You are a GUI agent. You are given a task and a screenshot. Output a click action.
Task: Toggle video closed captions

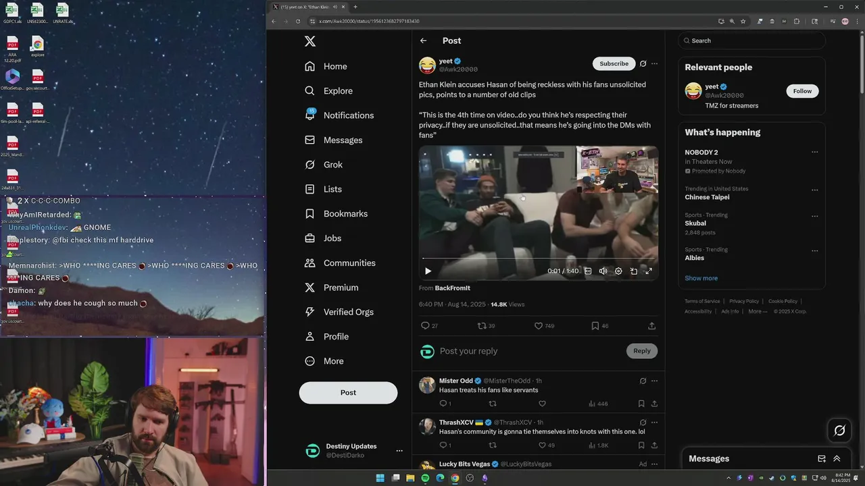588,271
